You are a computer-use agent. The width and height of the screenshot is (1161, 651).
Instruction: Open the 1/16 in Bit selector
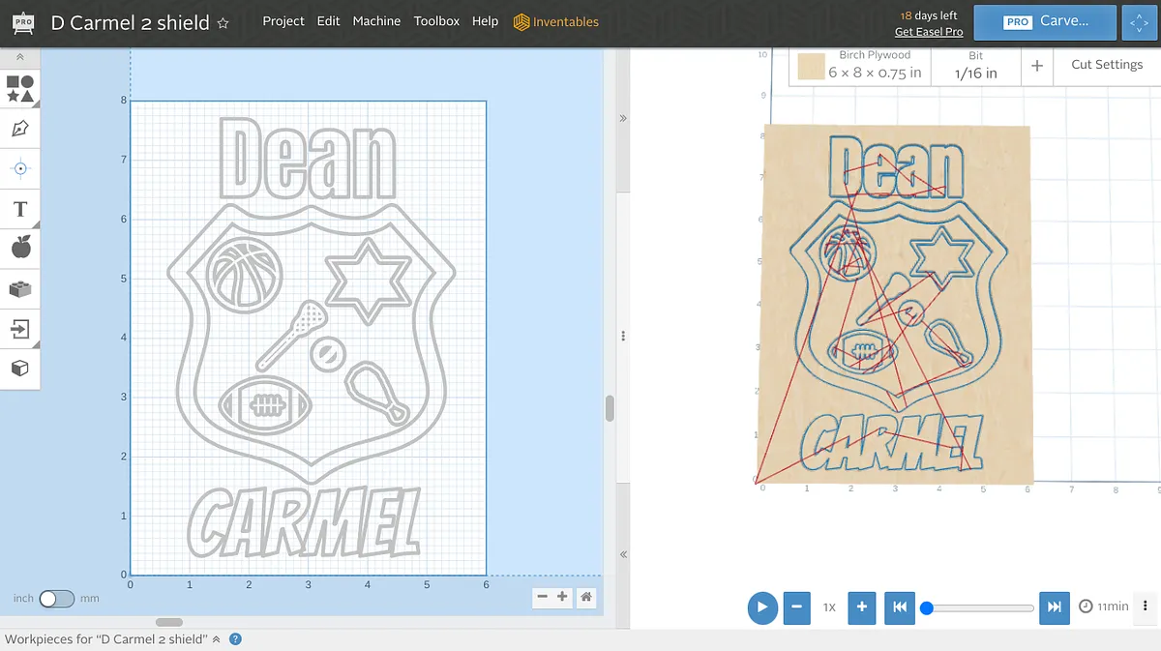975,66
